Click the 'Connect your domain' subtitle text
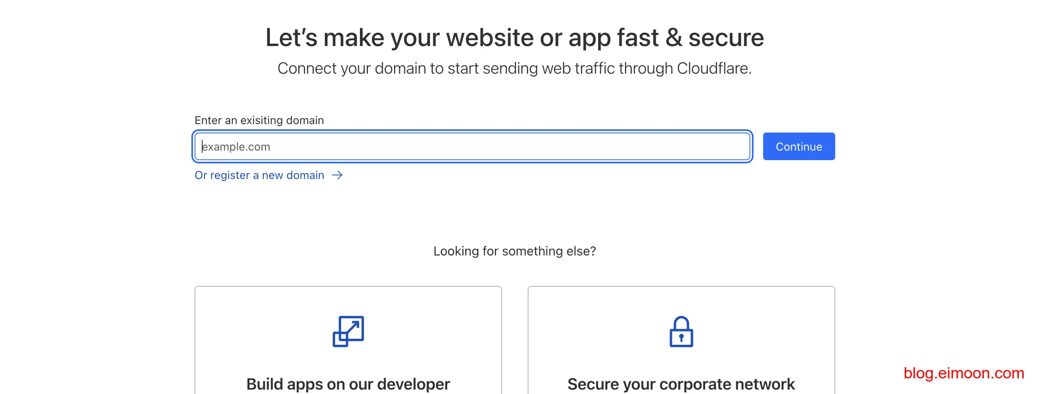Screen dimensions: 1037x394 [514, 68]
